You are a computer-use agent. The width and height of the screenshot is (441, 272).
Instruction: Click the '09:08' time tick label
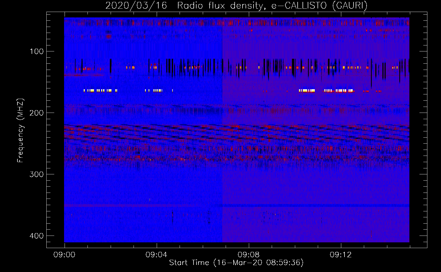point(249,255)
